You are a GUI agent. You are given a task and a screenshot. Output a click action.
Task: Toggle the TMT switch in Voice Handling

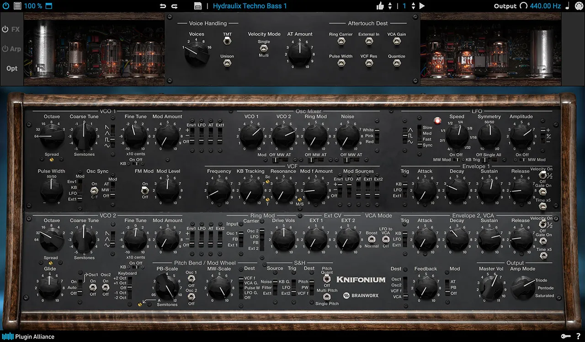[227, 42]
